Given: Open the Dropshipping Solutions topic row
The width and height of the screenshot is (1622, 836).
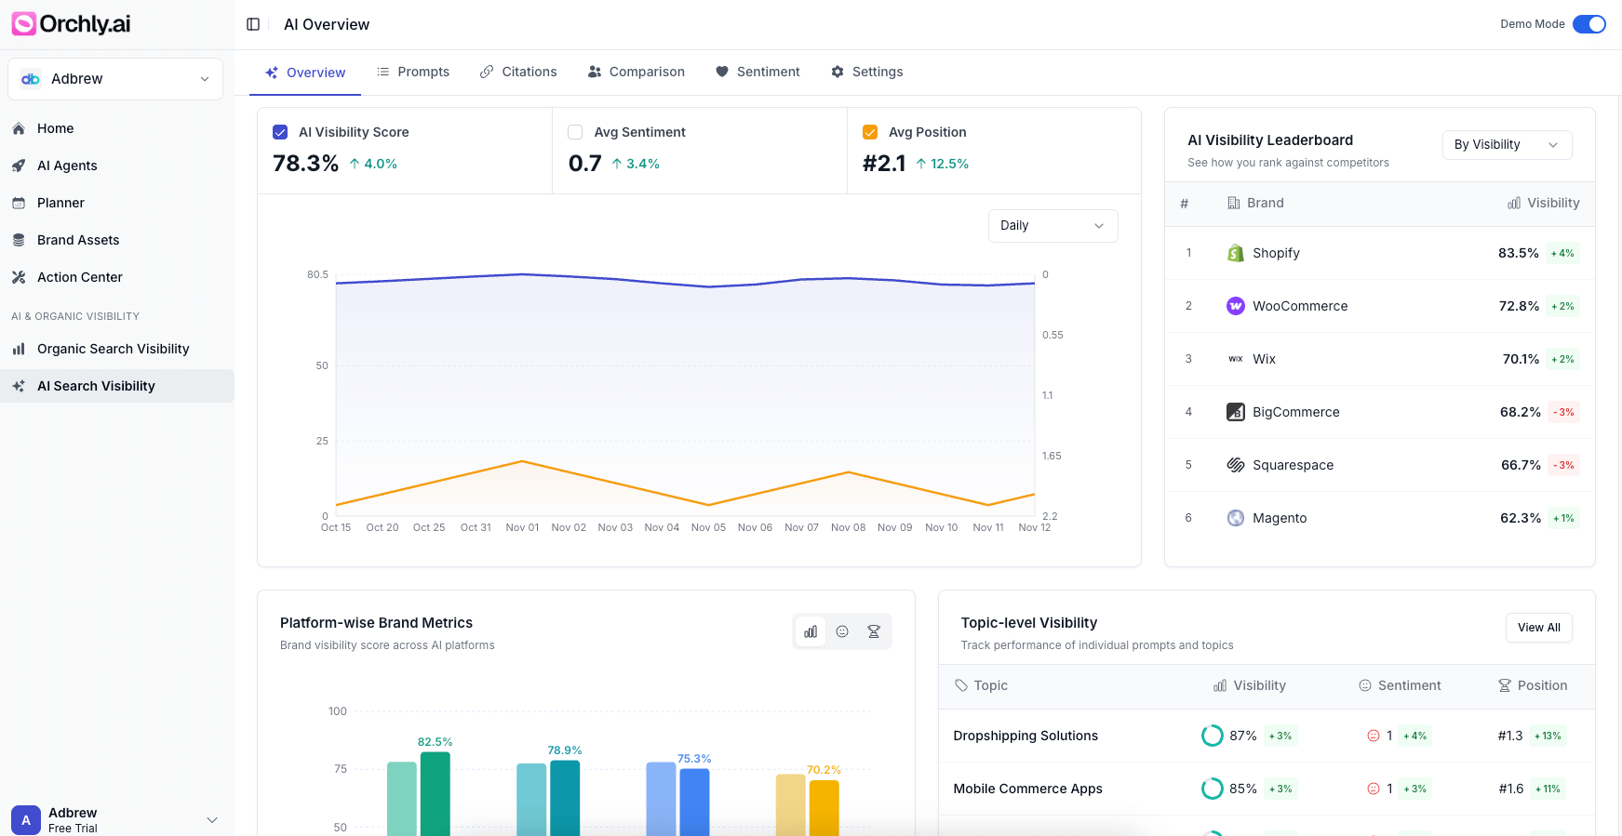Looking at the screenshot, I should click(x=1025, y=736).
